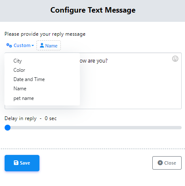Click the gears icon beside Custom
Screen dimensions: 185x186
click(x=9, y=45)
